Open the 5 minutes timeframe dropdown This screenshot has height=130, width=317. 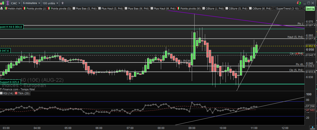(31, 3)
